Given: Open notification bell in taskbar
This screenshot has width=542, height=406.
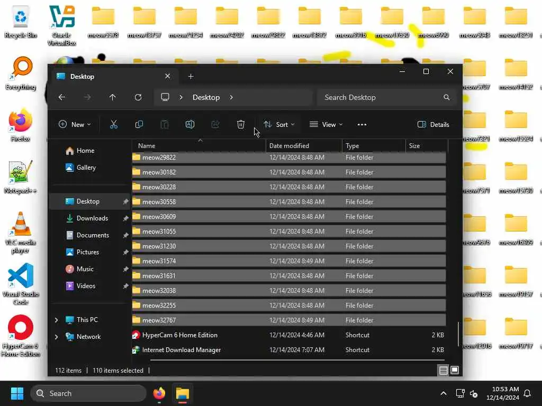Looking at the screenshot, I should [528, 393].
